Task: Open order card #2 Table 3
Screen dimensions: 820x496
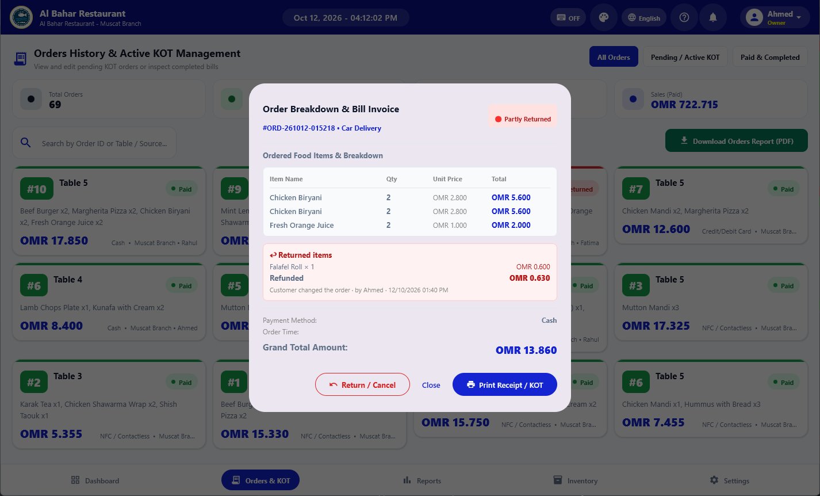Action: (109, 404)
